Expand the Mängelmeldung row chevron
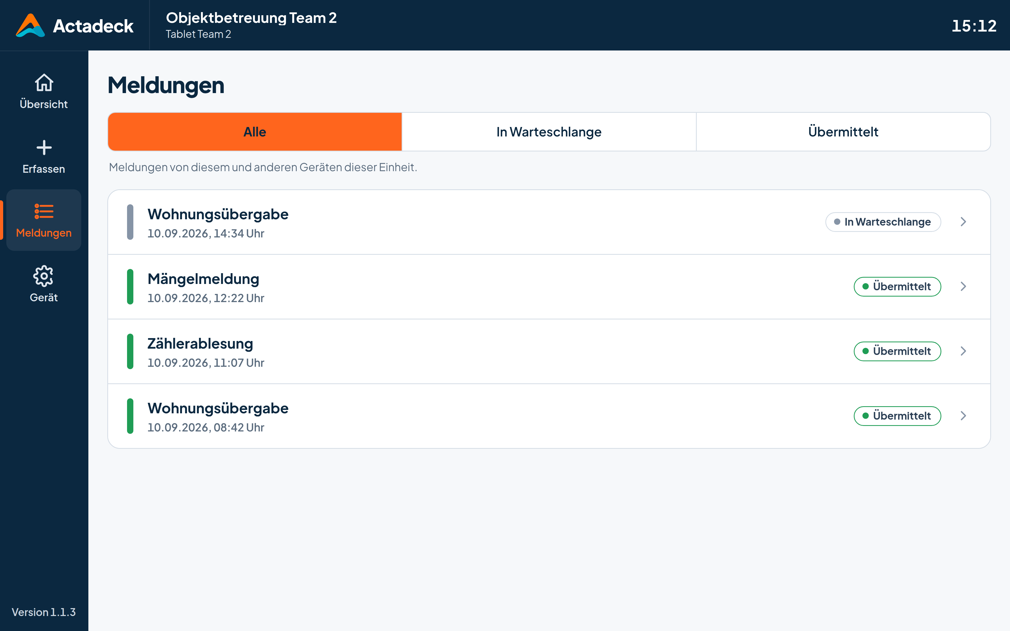1010x631 pixels. tap(963, 286)
